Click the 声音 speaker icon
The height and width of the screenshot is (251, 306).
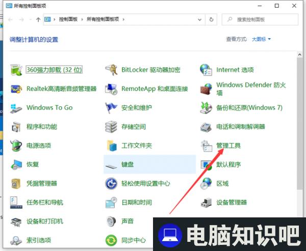pos(111,221)
